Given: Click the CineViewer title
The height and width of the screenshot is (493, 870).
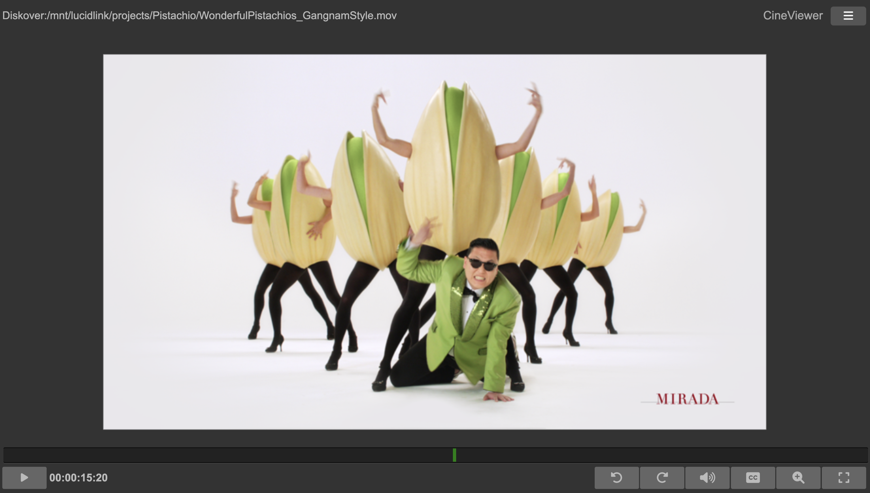Looking at the screenshot, I should click(x=792, y=15).
